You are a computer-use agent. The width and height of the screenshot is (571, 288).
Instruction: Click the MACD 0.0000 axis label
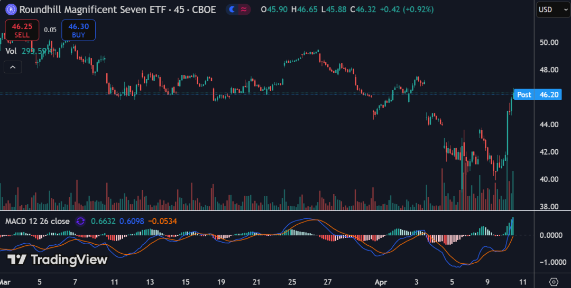click(x=551, y=235)
